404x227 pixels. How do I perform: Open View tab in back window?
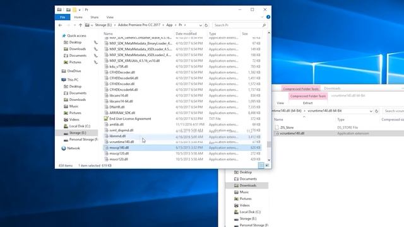[280, 103]
